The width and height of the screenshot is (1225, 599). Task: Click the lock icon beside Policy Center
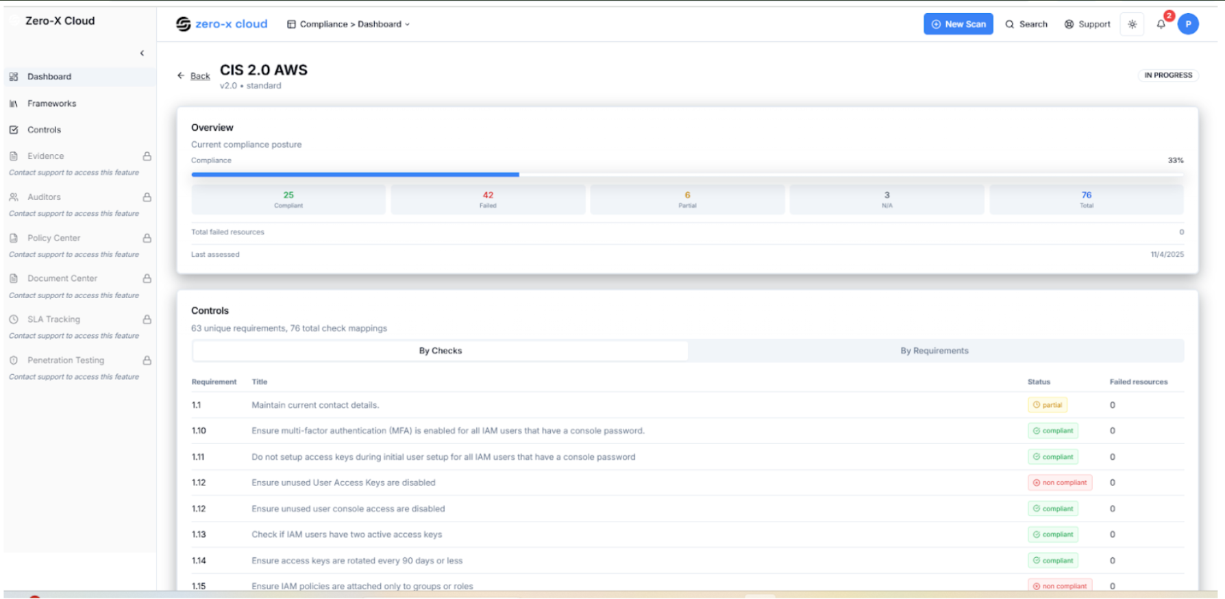pyautogui.click(x=147, y=238)
